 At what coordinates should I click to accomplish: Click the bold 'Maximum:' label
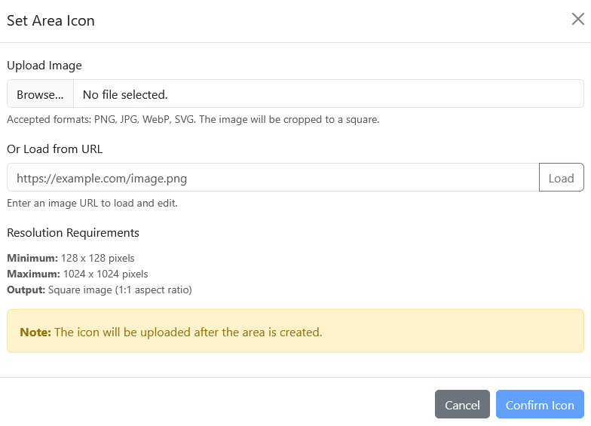click(x=33, y=274)
